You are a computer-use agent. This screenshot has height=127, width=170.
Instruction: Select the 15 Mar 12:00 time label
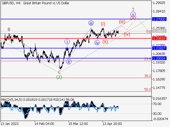78,124
